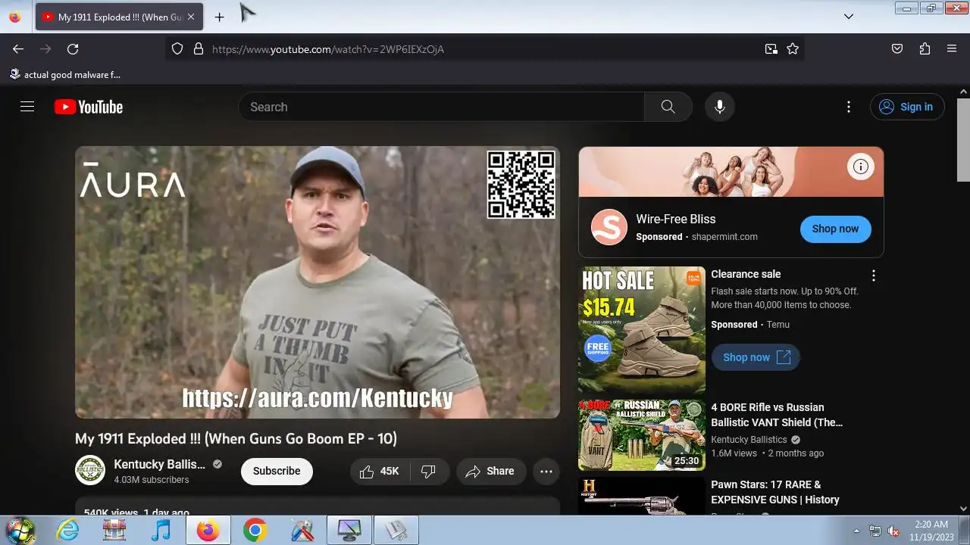Screen dimensions: 970x545
Task: Open the Shapermint advertiser logo
Action: (x=609, y=227)
